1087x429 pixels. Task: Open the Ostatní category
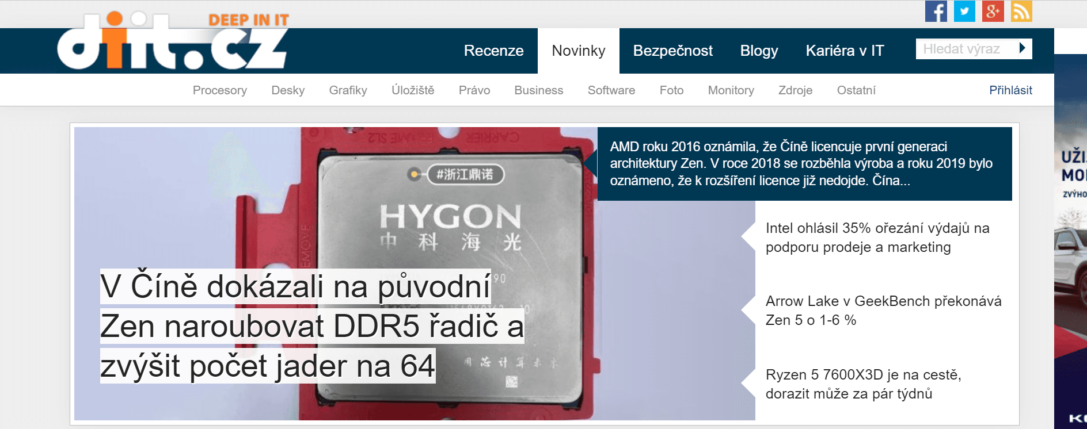856,90
